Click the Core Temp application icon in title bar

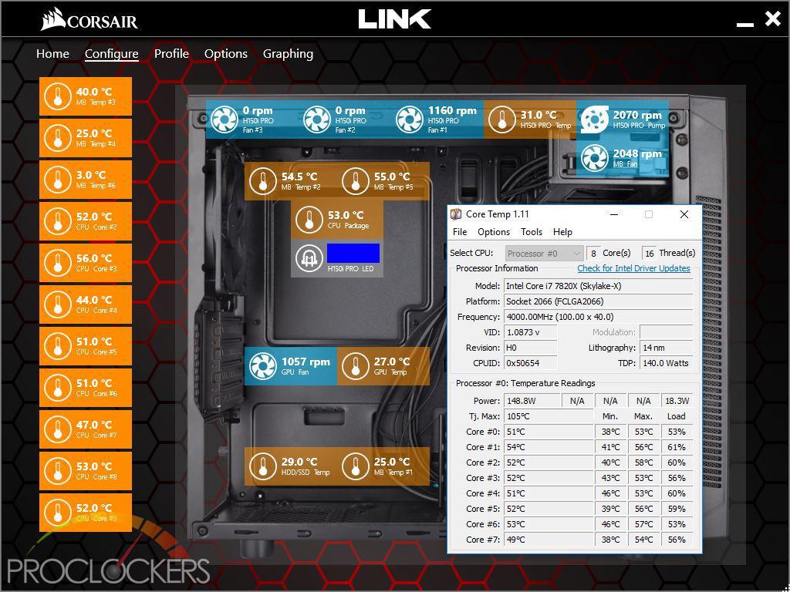pos(456,214)
